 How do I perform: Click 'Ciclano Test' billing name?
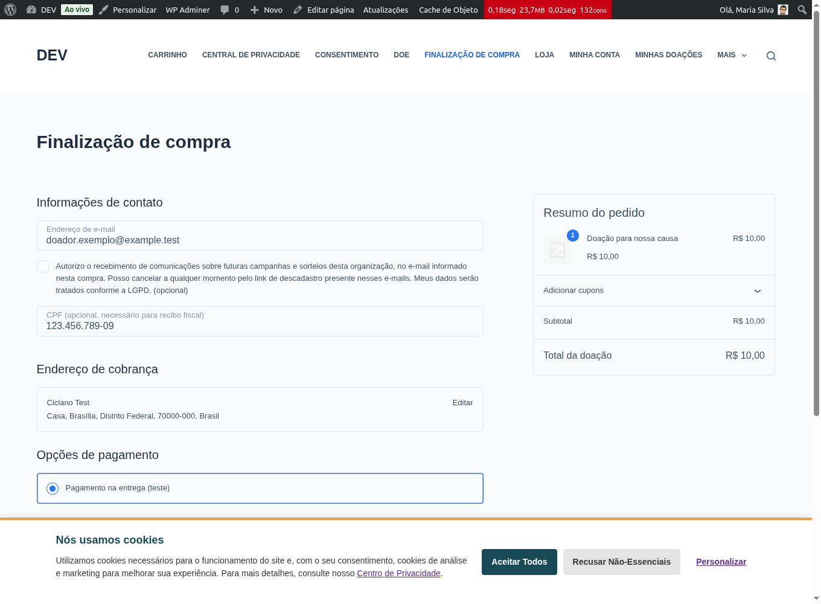pyautogui.click(x=68, y=403)
